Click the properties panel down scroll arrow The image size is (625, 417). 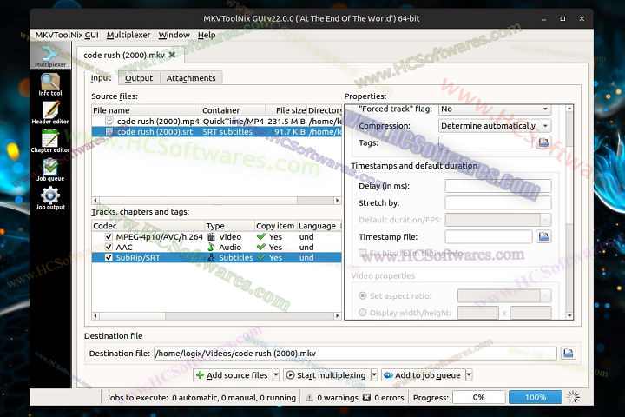pyautogui.click(x=569, y=315)
